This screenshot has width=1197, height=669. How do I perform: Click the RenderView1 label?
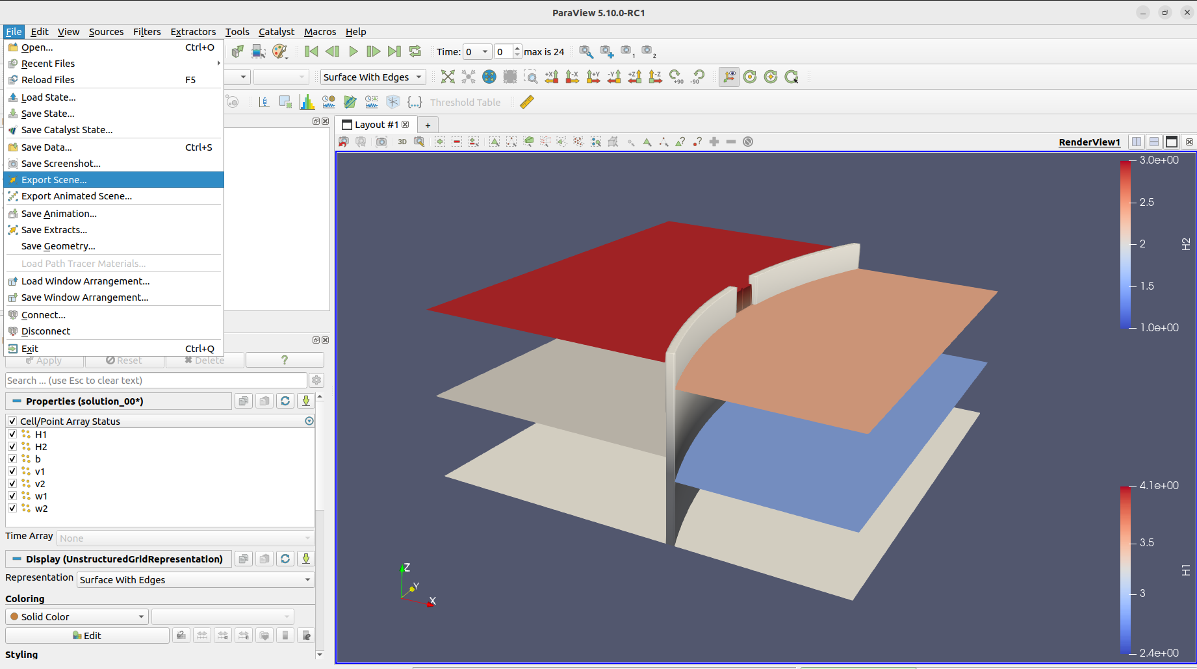click(x=1089, y=142)
